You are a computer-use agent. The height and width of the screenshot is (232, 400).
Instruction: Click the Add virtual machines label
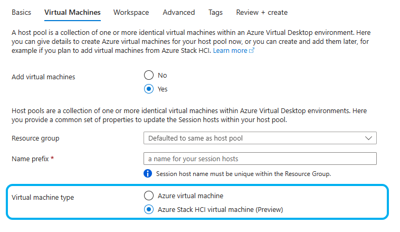pyautogui.click(x=43, y=77)
